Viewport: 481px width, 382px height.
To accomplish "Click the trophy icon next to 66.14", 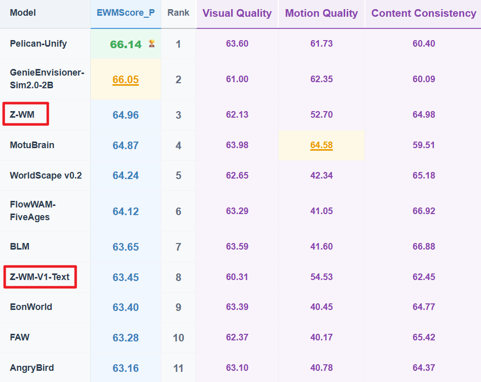I will pyautogui.click(x=152, y=44).
